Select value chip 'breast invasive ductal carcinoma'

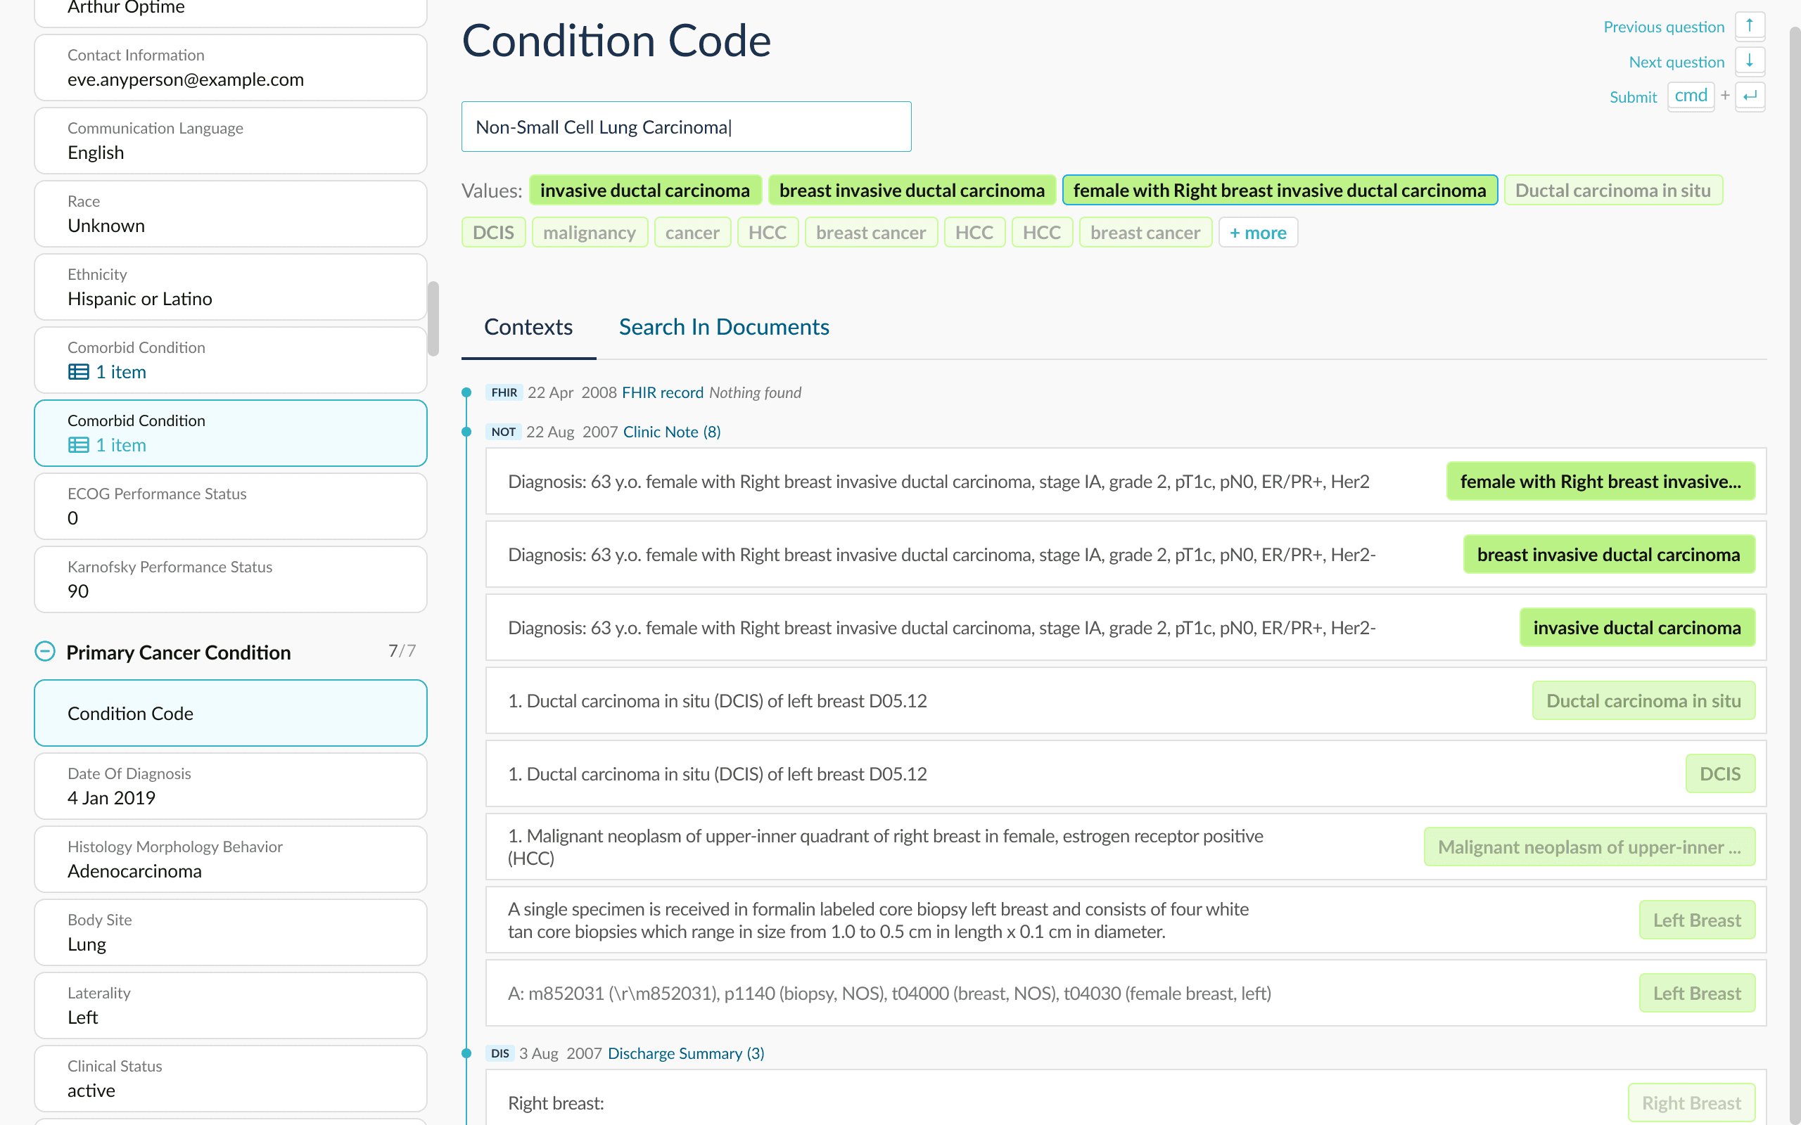(x=912, y=190)
